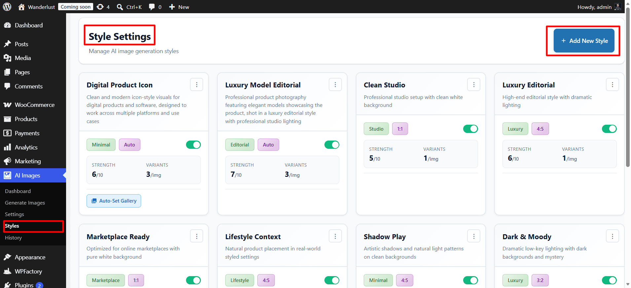This screenshot has height=288, width=631.
Task: Click the Plugins update count badge
Action: (39, 285)
